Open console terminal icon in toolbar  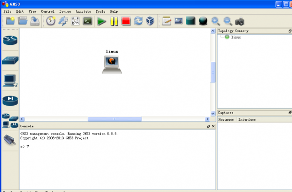pyautogui.click(x=88, y=21)
